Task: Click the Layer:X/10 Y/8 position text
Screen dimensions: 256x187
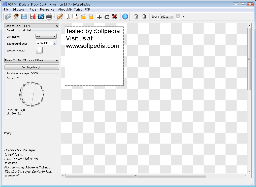Action: point(16,110)
